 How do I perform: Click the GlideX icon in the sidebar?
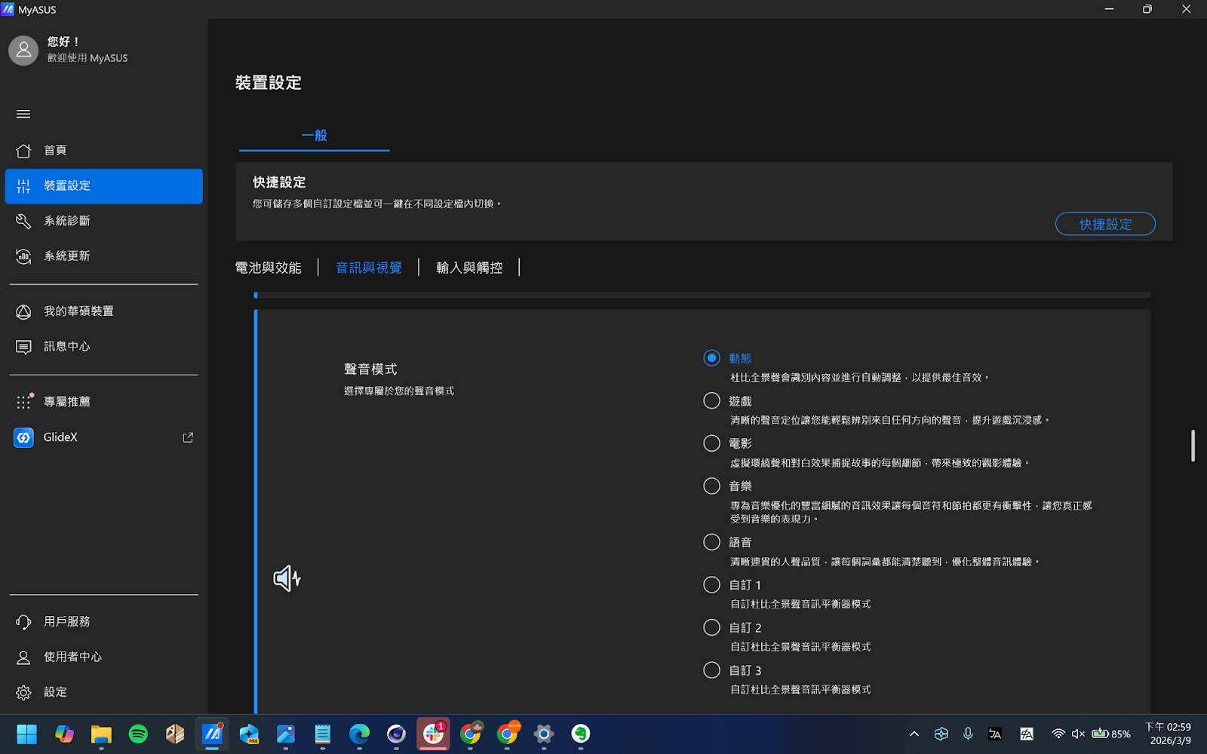click(x=23, y=437)
